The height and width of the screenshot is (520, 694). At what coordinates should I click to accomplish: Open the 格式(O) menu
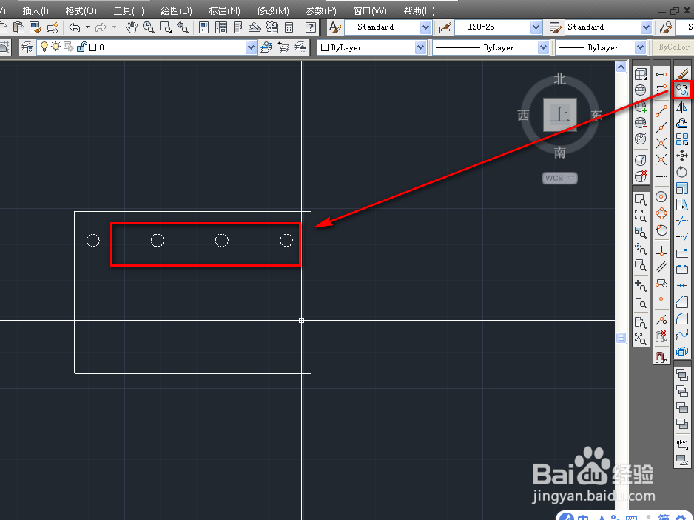[81, 10]
